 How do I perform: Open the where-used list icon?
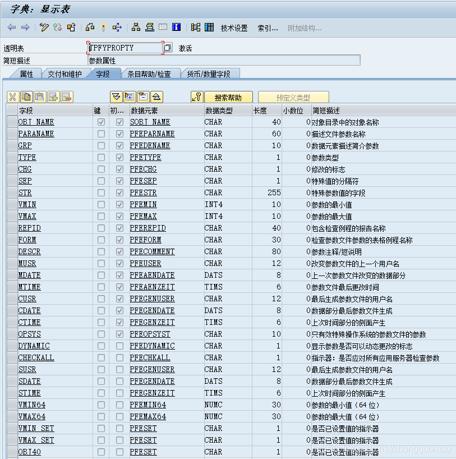click(117, 27)
